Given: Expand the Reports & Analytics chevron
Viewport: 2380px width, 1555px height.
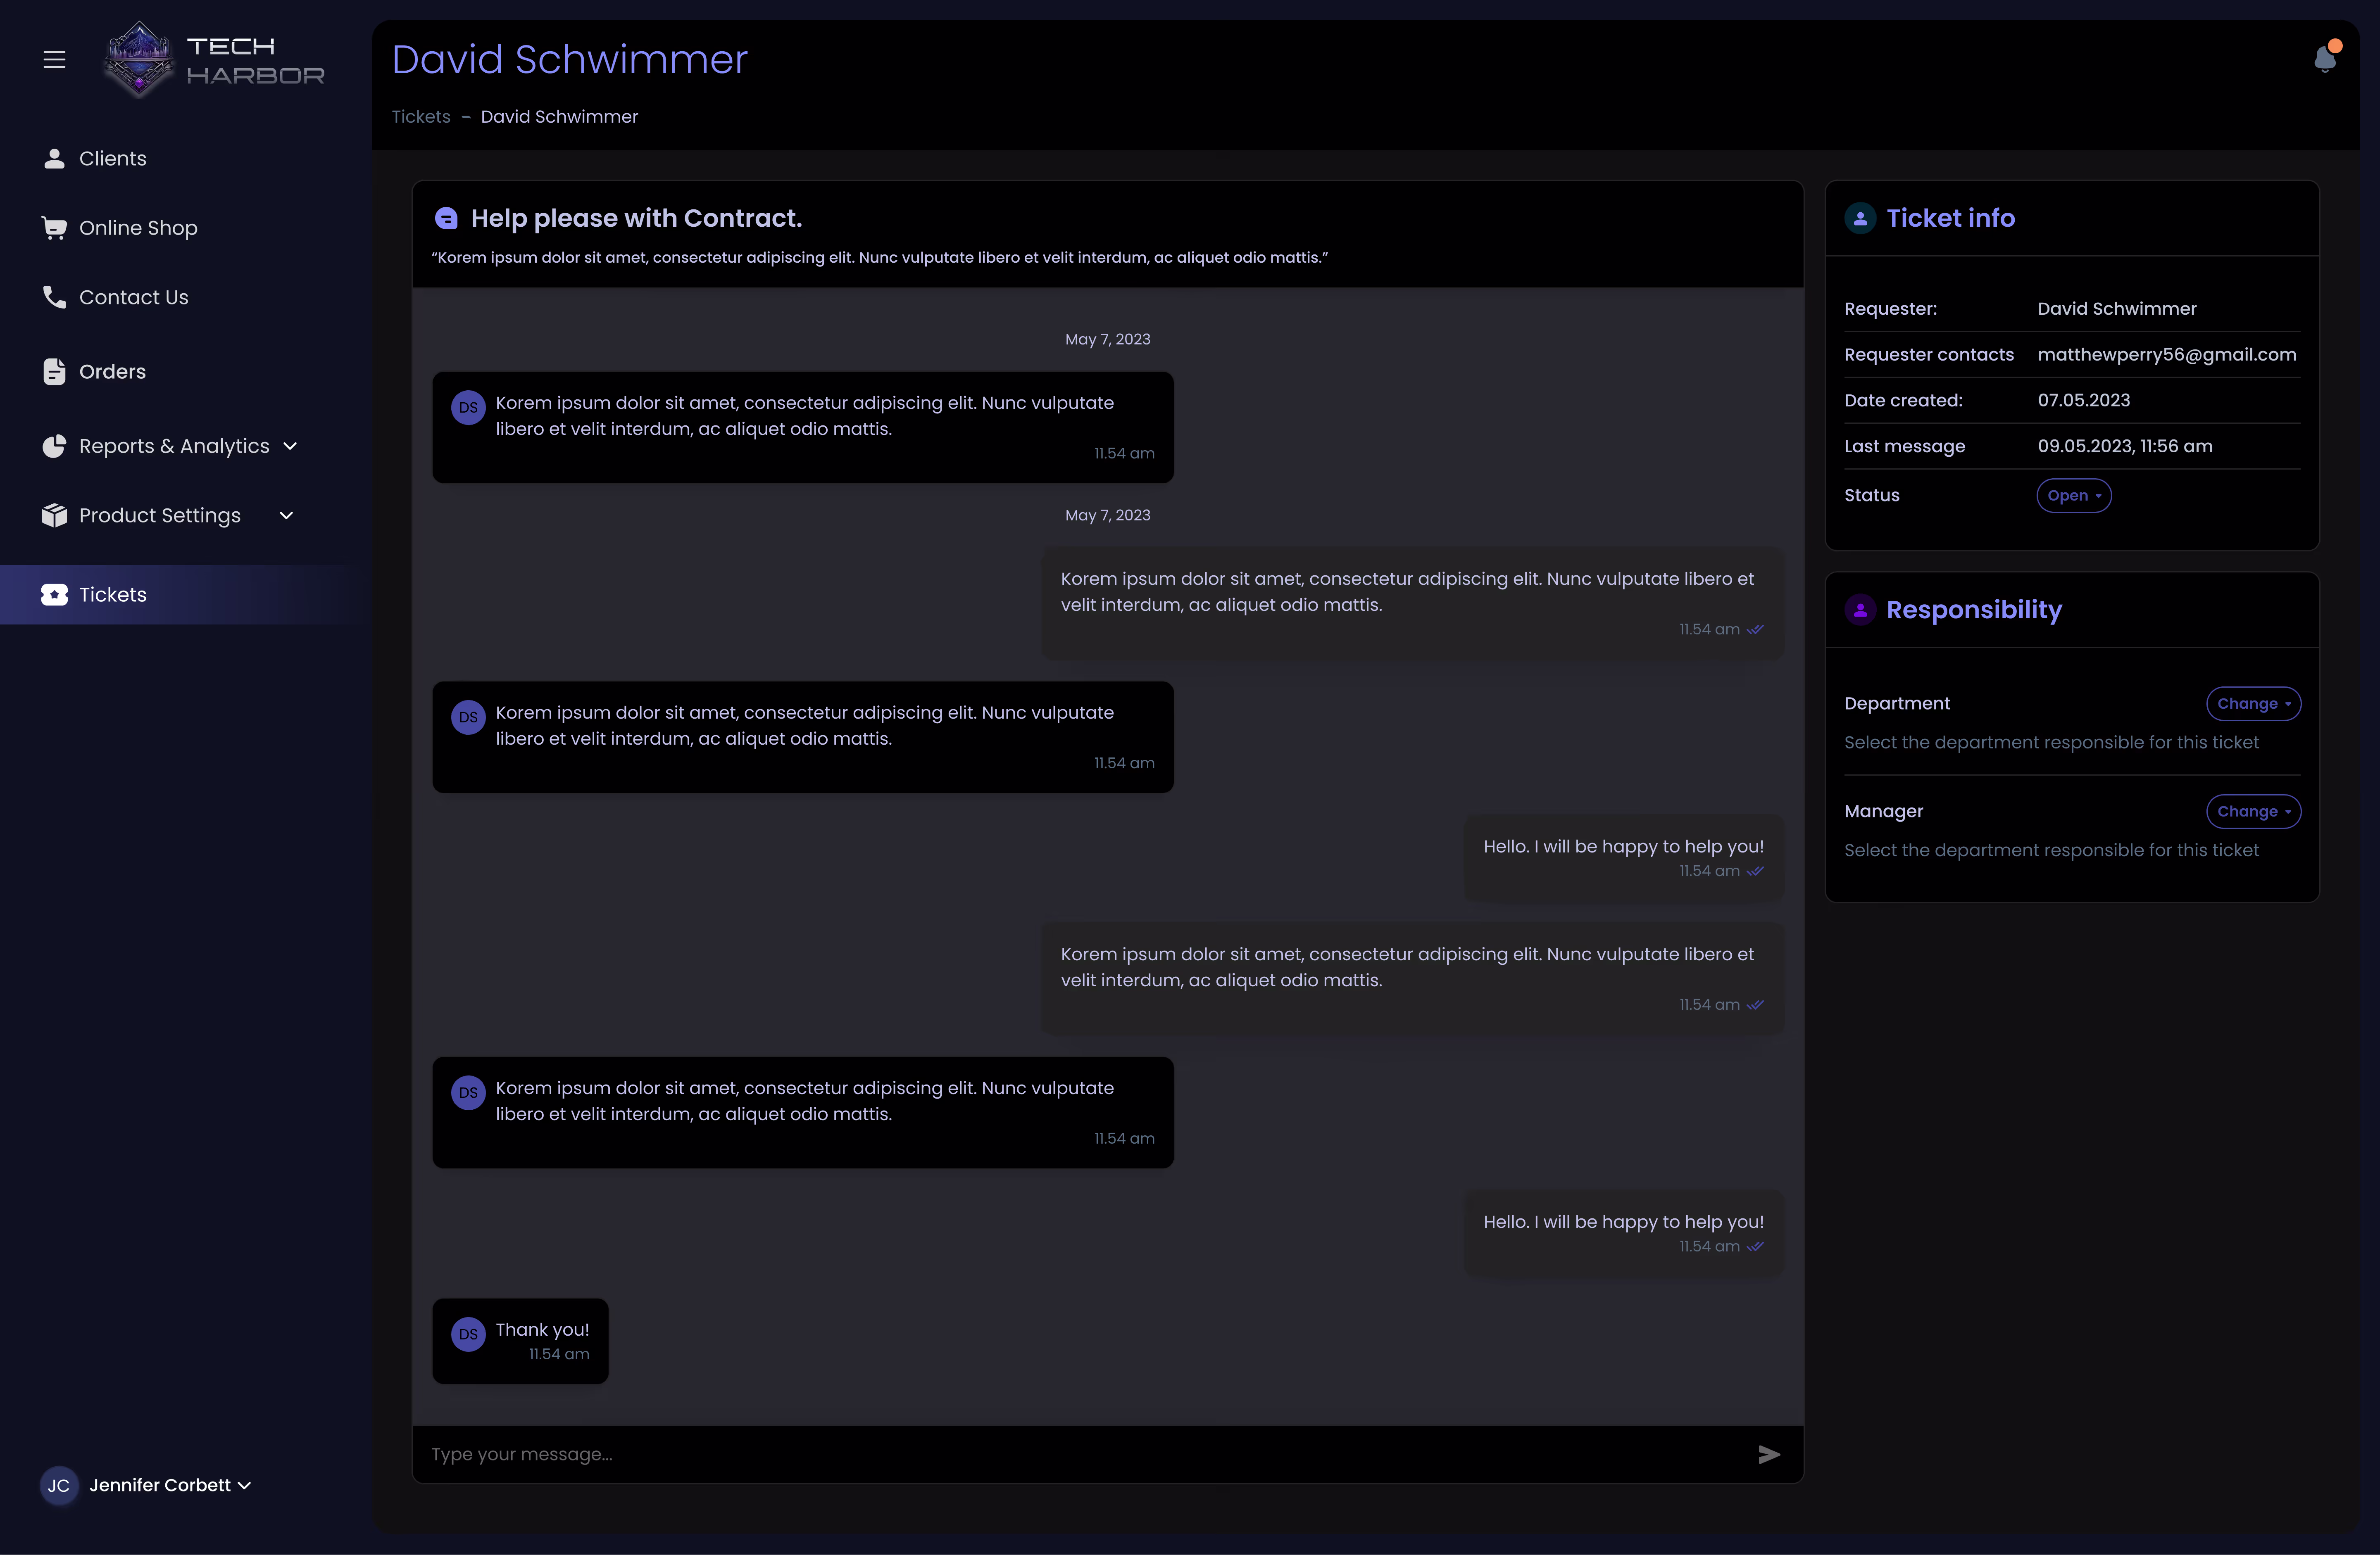Looking at the screenshot, I should point(290,447).
